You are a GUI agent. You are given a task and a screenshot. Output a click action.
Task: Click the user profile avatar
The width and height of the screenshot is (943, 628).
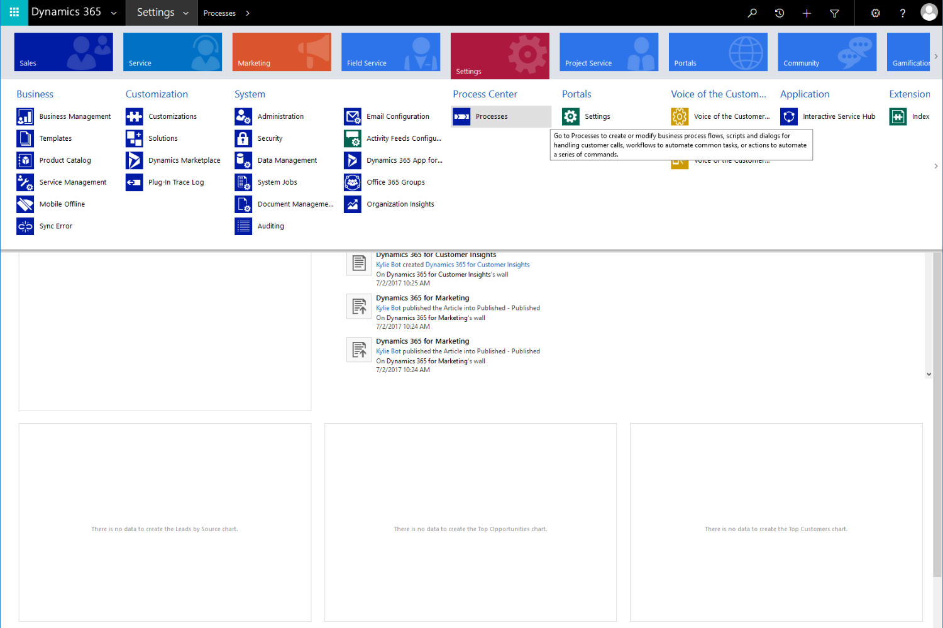tap(929, 12)
